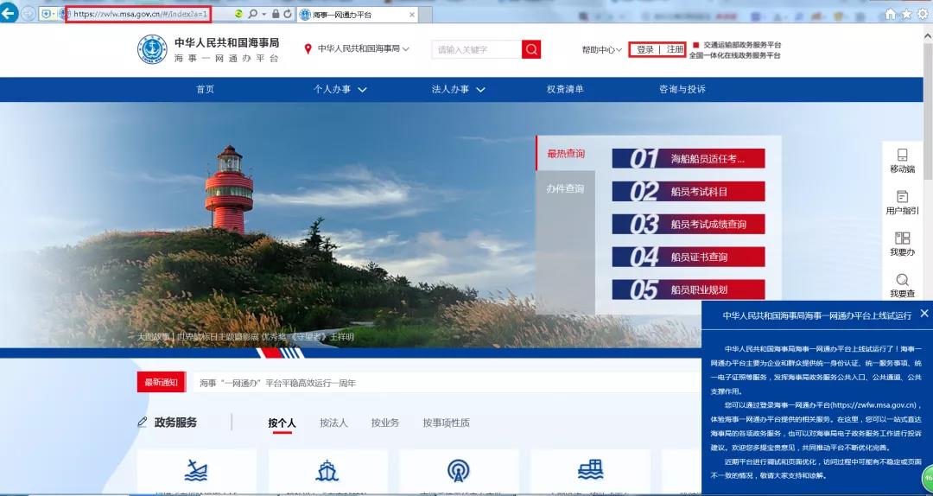This screenshot has width=933, height=496.
Task: Open the 中华人民共和国海事局 location dropdown
Action: (358, 49)
